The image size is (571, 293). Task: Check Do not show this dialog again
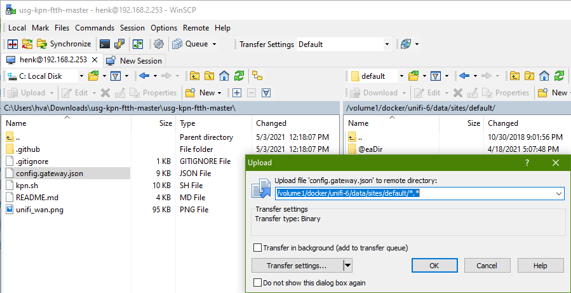[x=257, y=283]
